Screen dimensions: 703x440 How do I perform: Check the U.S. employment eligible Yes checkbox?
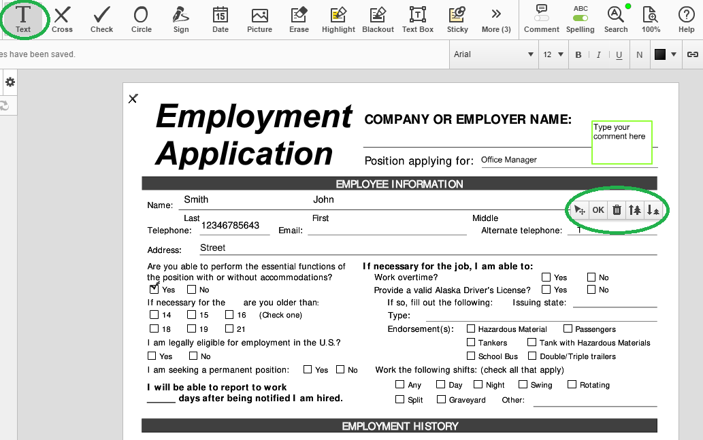tap(152, 356)
